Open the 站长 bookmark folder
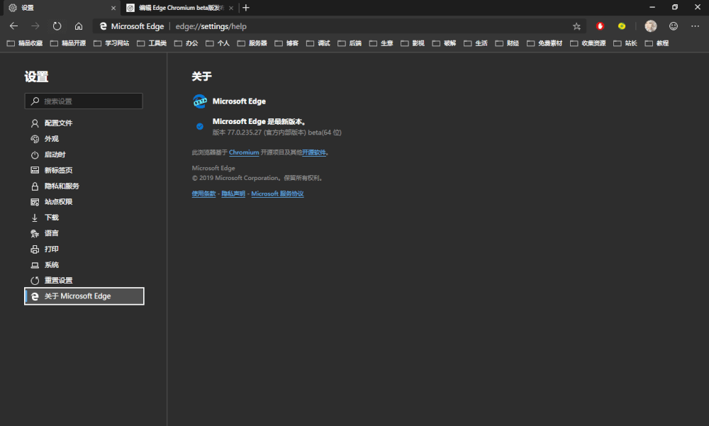This screenshot has height=426, width=709. coord(625,43)
